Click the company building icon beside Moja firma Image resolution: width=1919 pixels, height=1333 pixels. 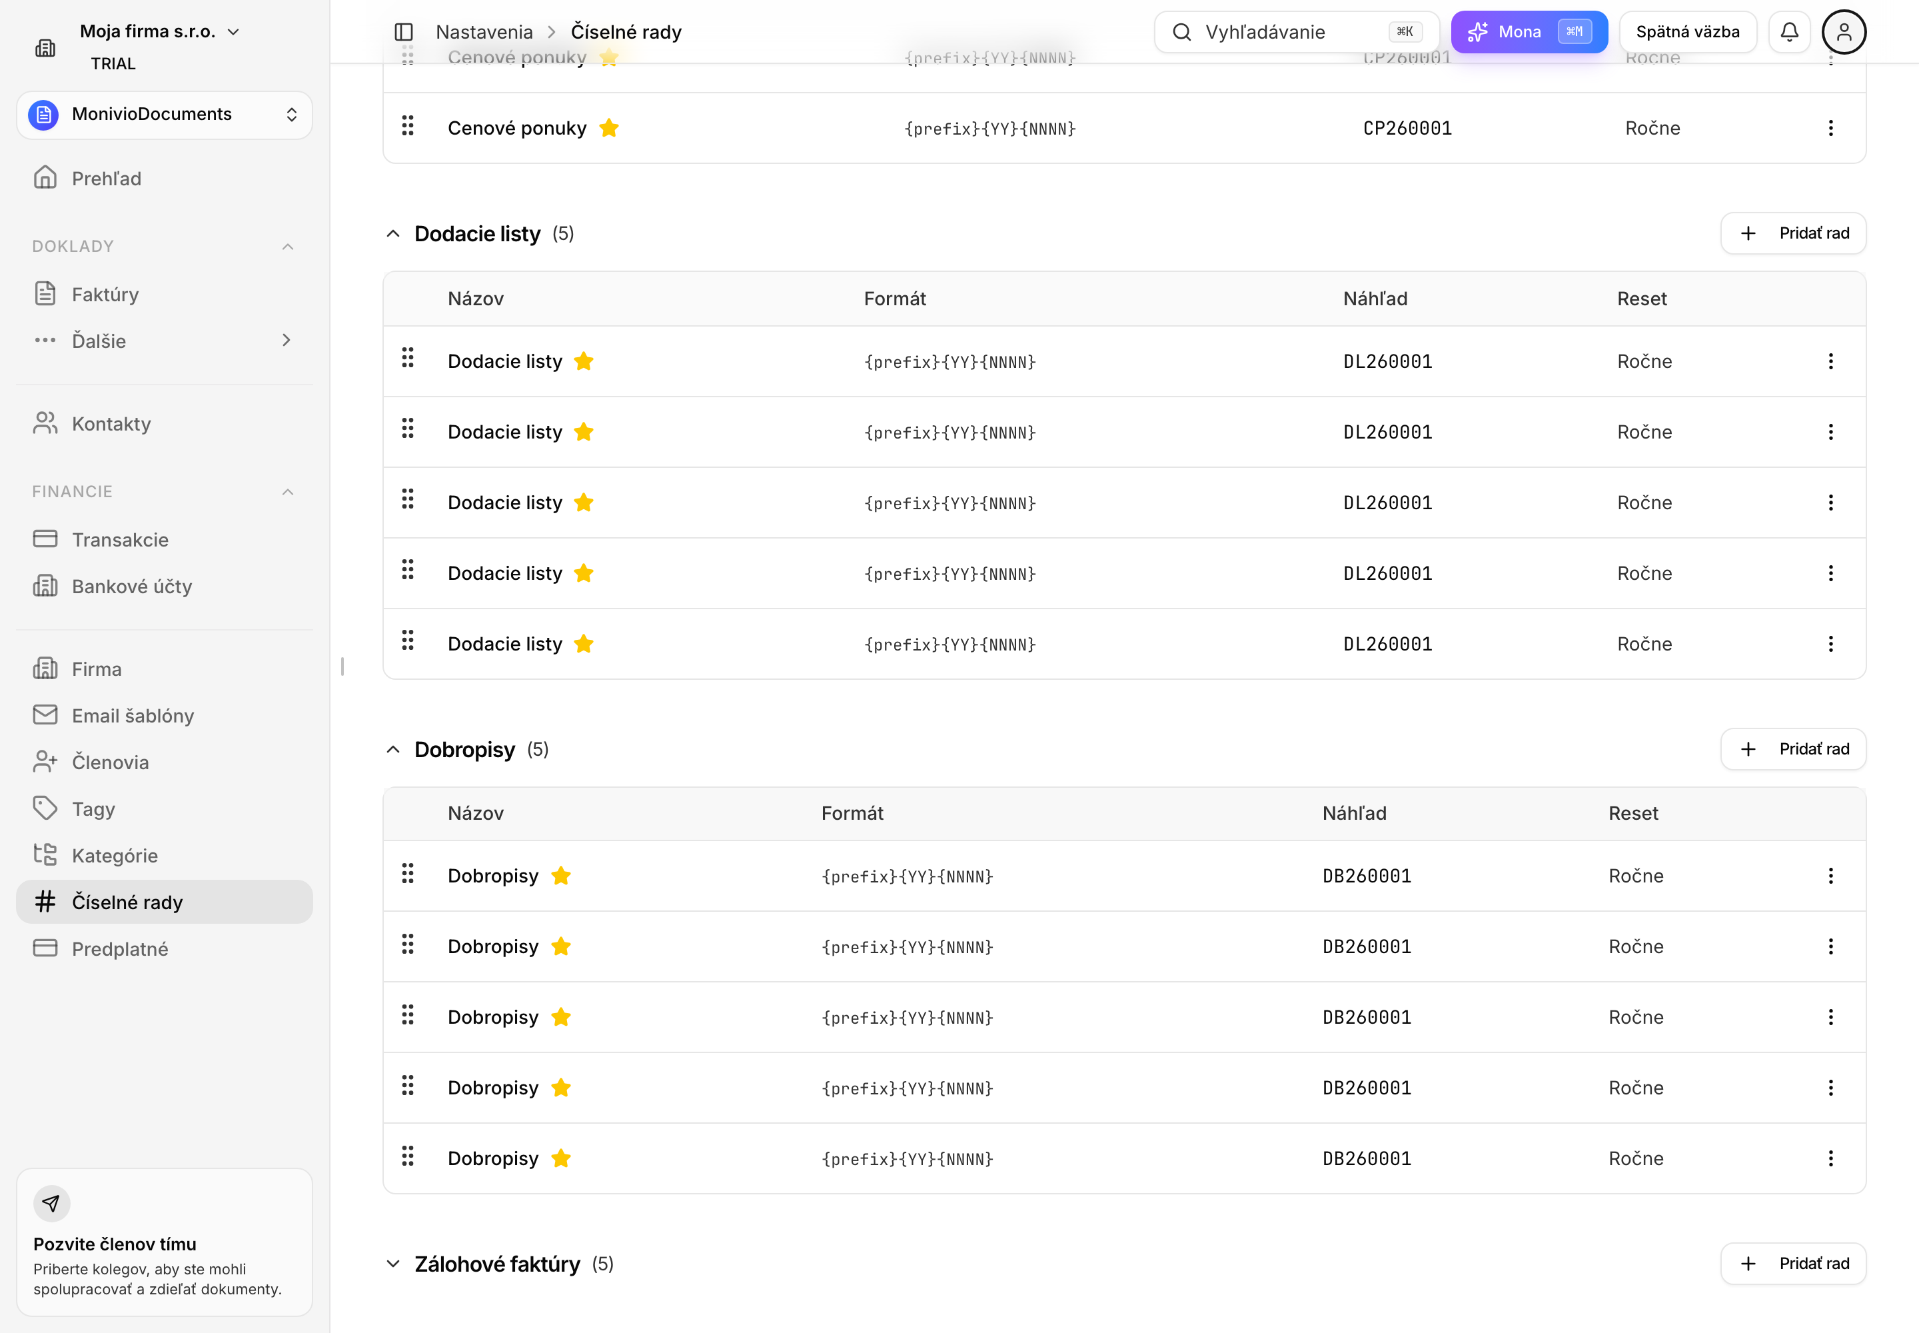pos(45,47)
